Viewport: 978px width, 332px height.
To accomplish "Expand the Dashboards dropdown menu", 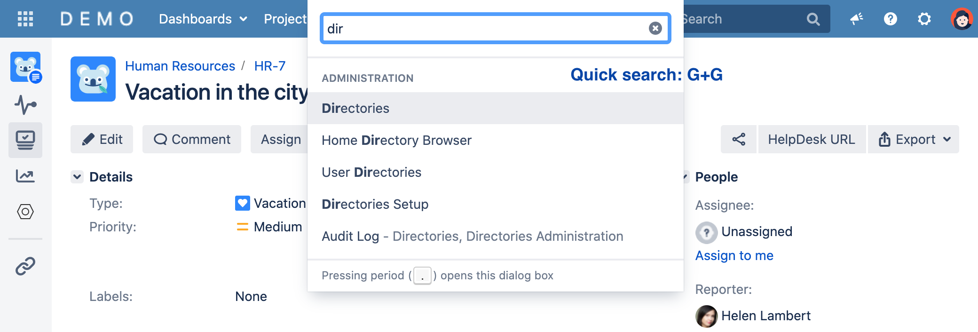I will 203,19.
